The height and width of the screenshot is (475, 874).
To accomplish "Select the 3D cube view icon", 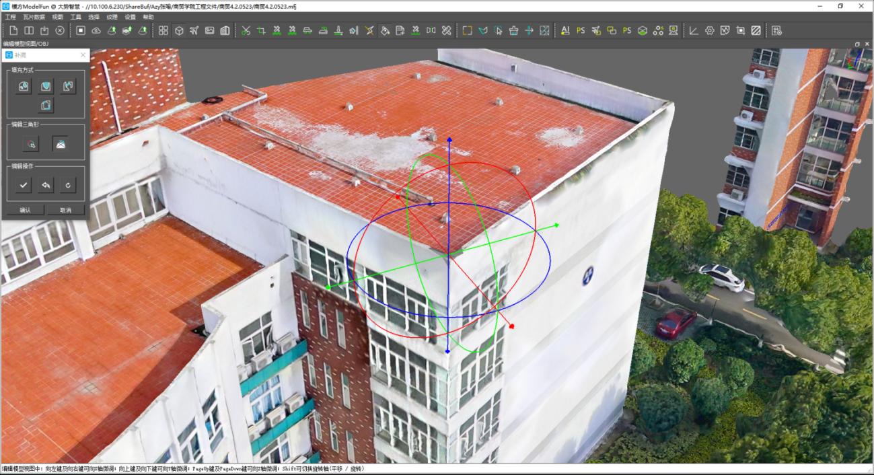I will [x=179, y=30].
